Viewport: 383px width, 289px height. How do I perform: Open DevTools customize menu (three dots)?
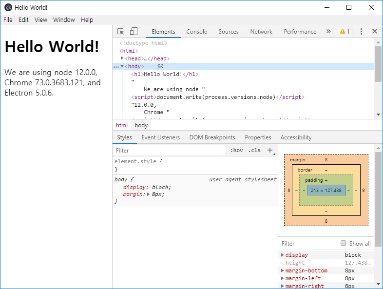tap(361, 31)
